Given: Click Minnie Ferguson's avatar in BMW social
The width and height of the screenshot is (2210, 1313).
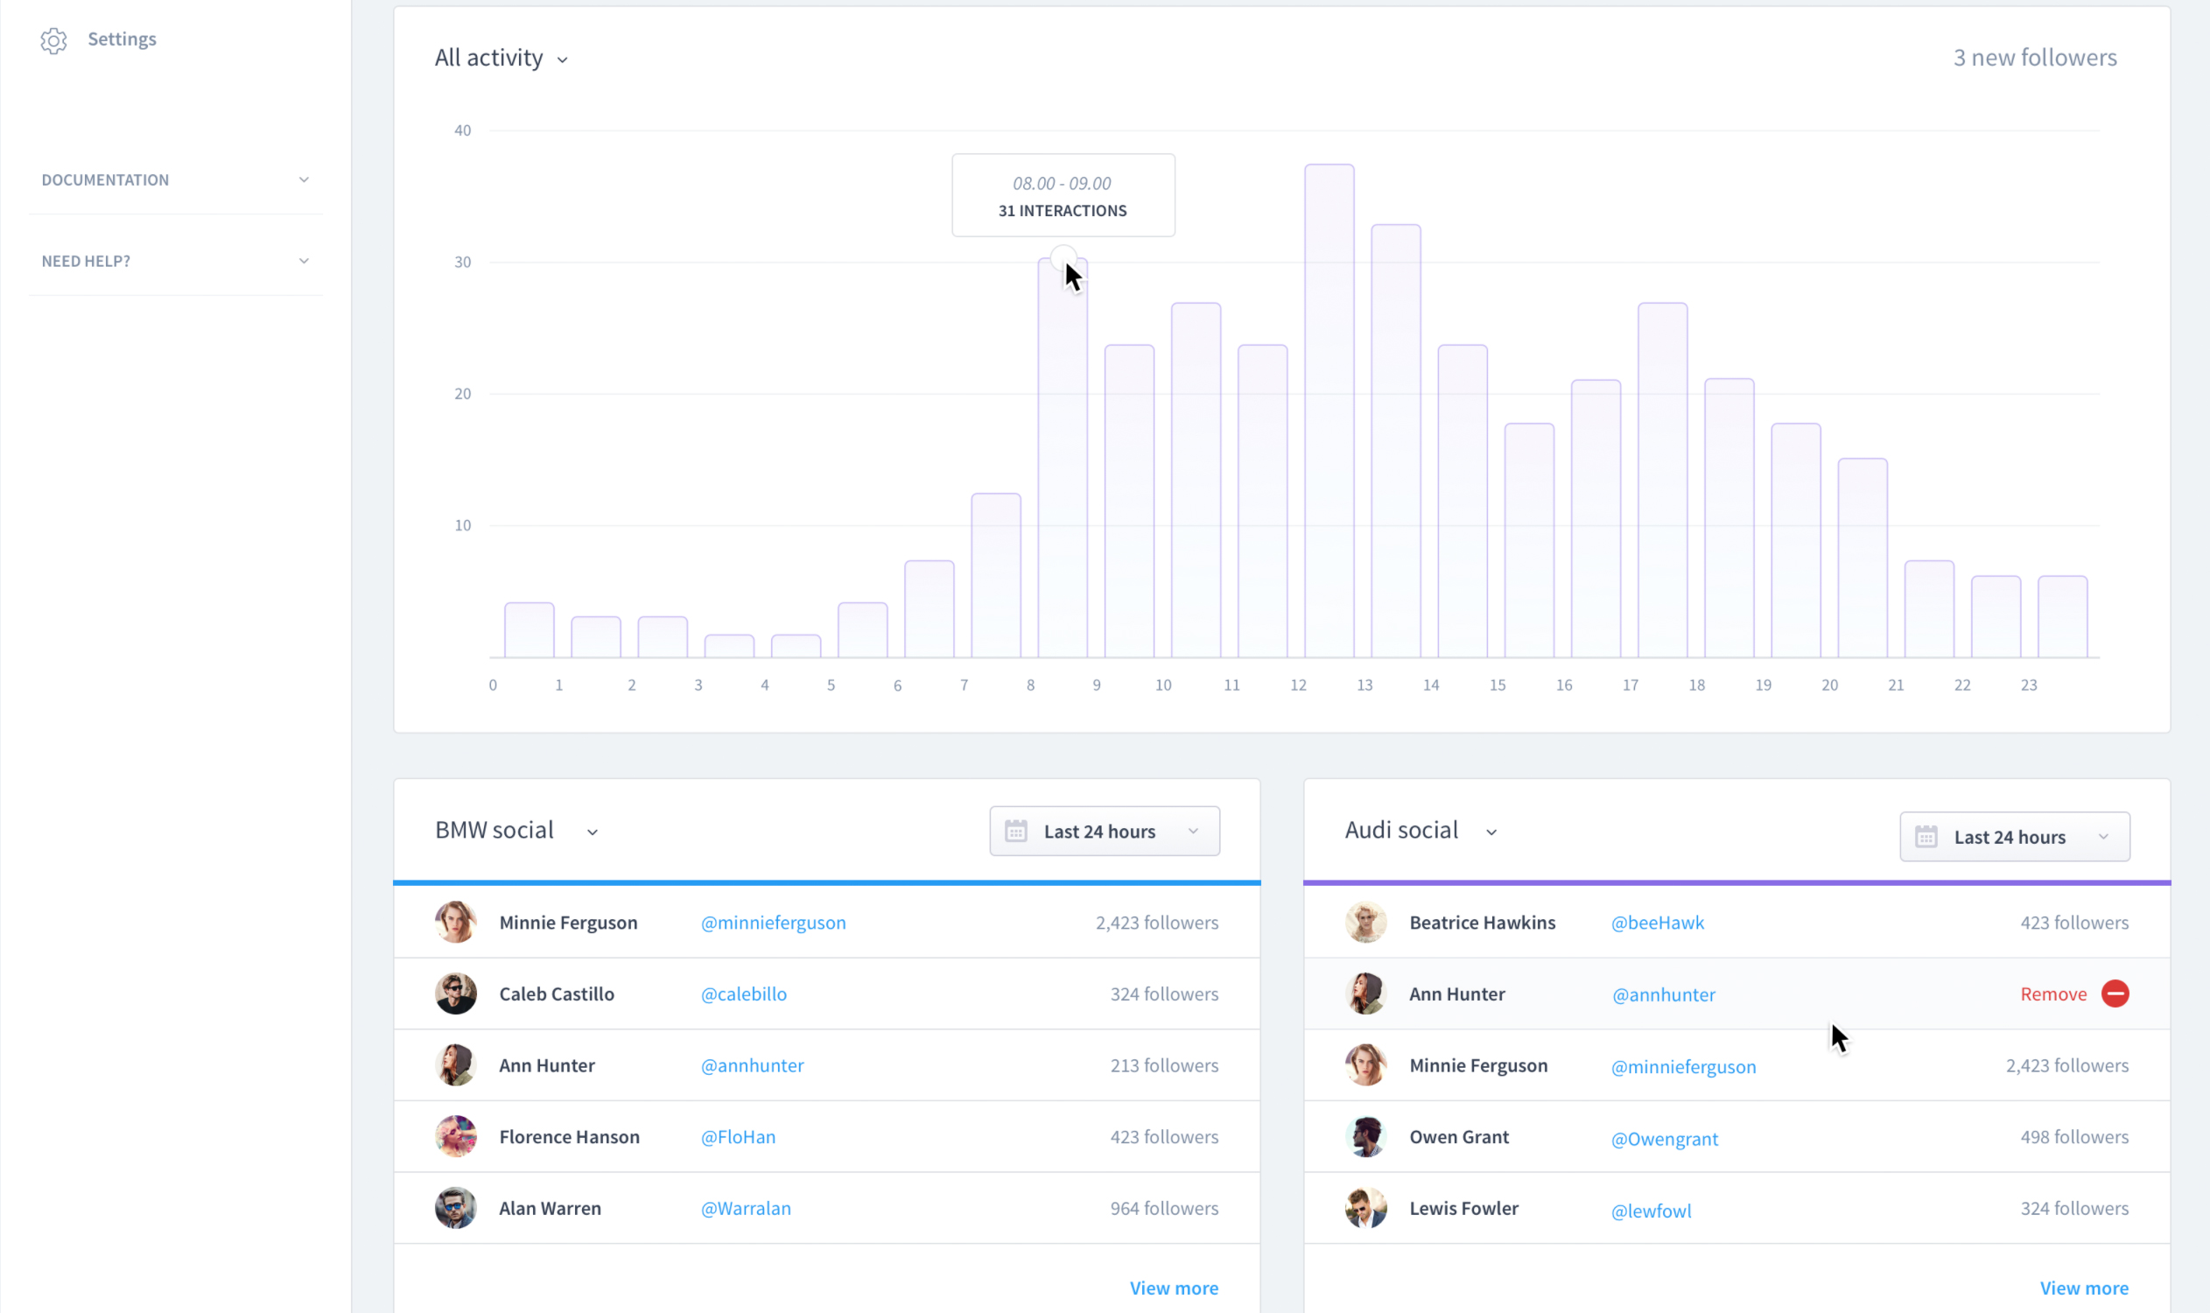Looking at the screenshot, I should click(456, 922).
